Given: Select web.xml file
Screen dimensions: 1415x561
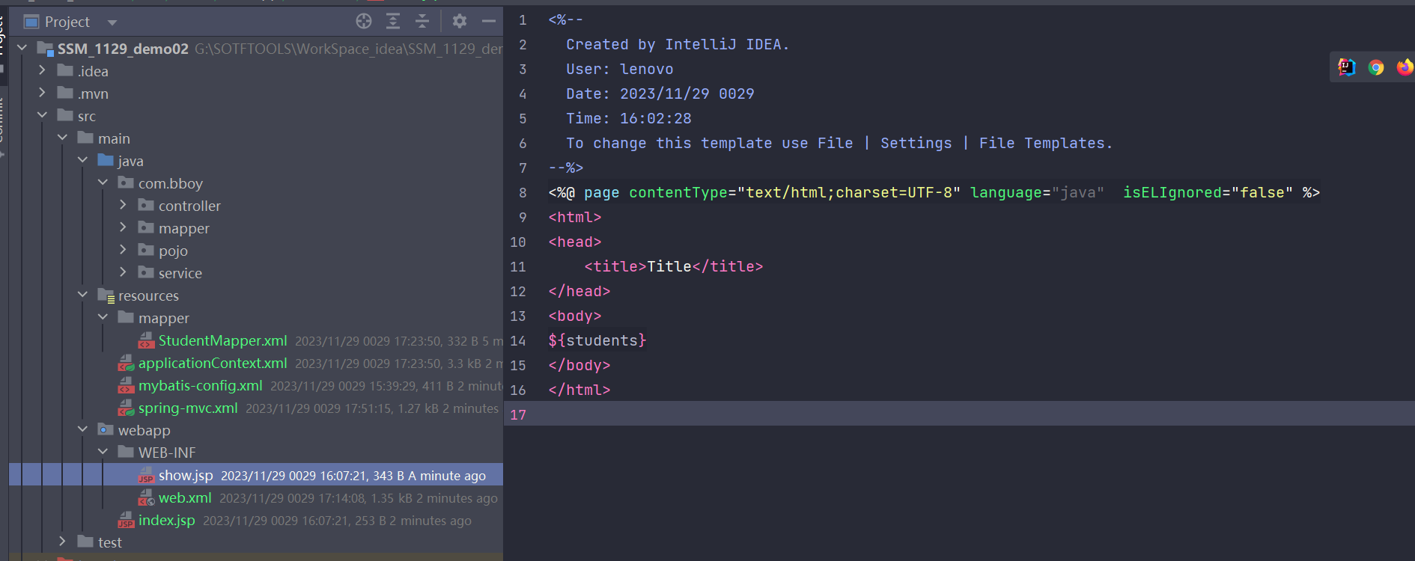Looking at the screenshot, I should pos(185,497).
